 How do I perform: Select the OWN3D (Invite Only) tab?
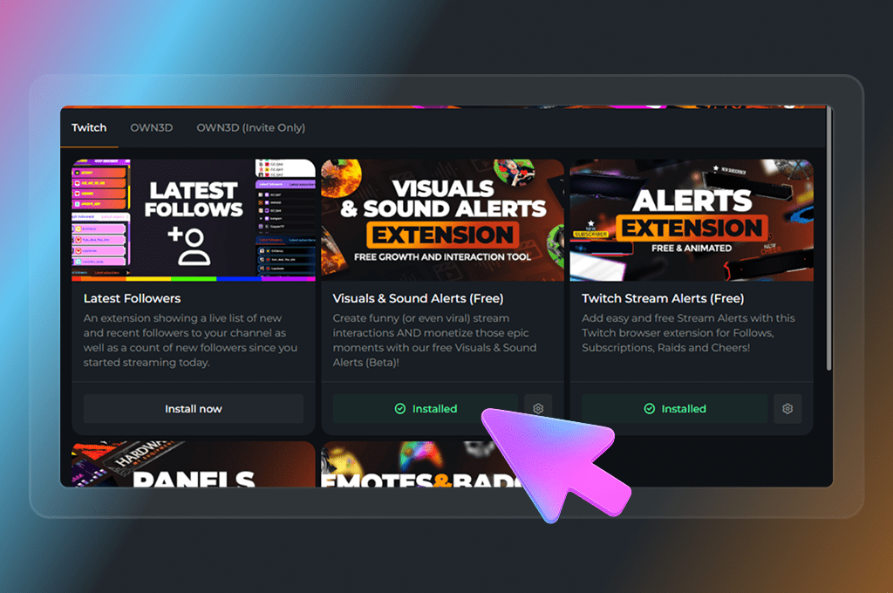click(x=250, y=127)
